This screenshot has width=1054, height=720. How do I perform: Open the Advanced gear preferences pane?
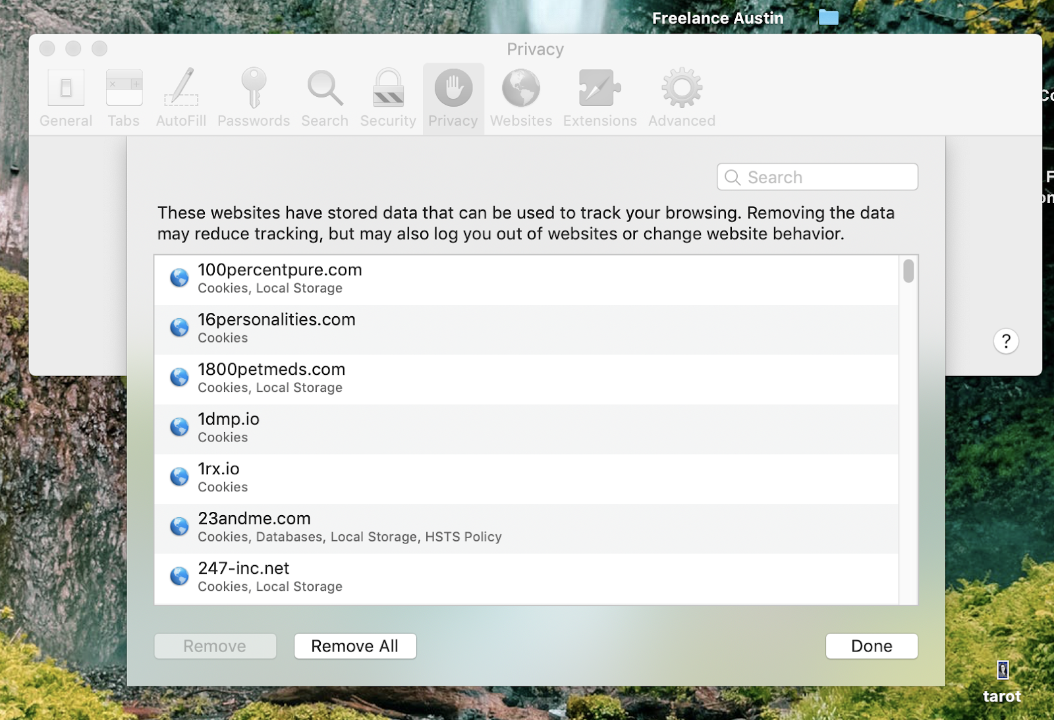pyautogui.click(x=682, y=98)
